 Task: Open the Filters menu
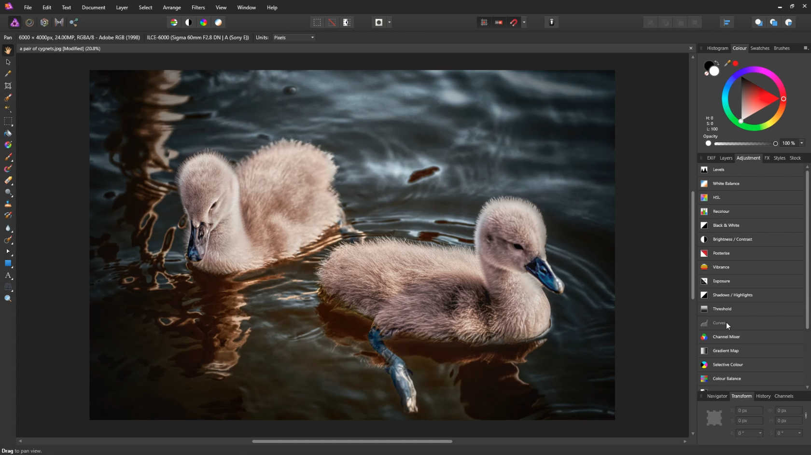(198, 8)
